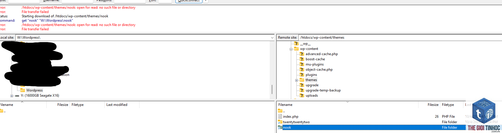Click the PHP File filetype cell
This screenshot has width=502, height=133.
click(448, 117)
